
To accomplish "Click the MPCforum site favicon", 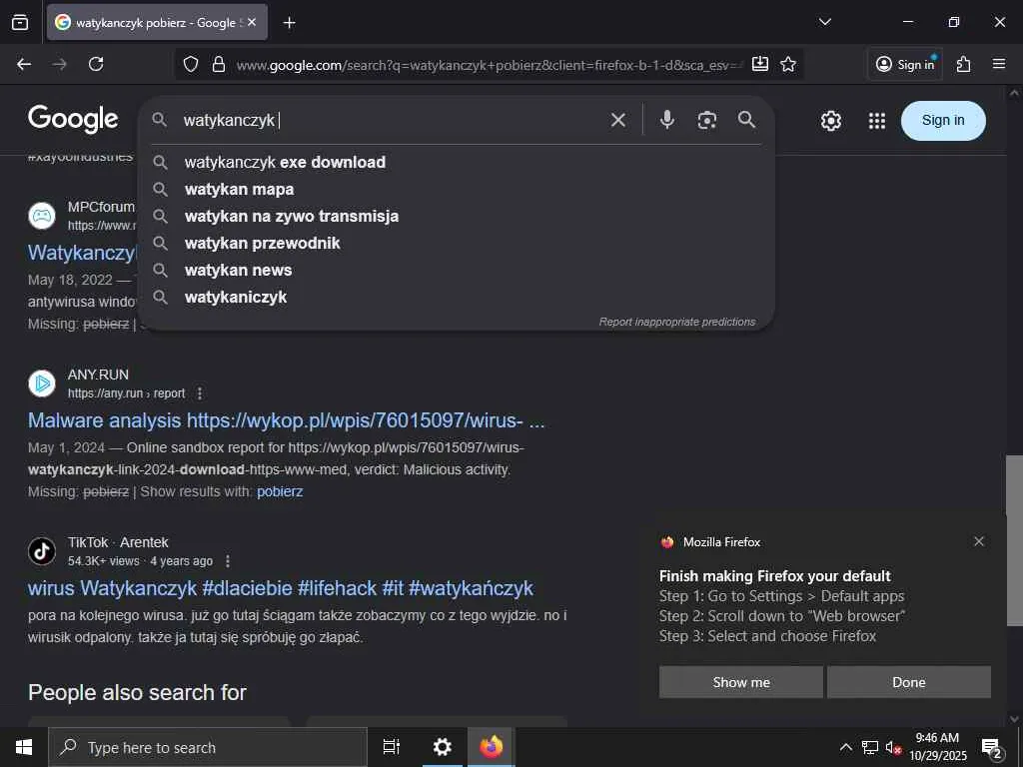I will click(42, 216).
